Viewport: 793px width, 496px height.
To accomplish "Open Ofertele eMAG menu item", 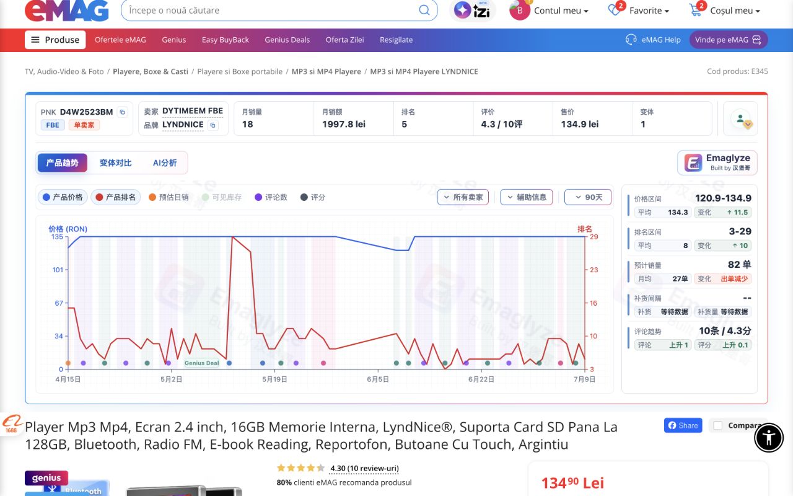I will (120, 40).
